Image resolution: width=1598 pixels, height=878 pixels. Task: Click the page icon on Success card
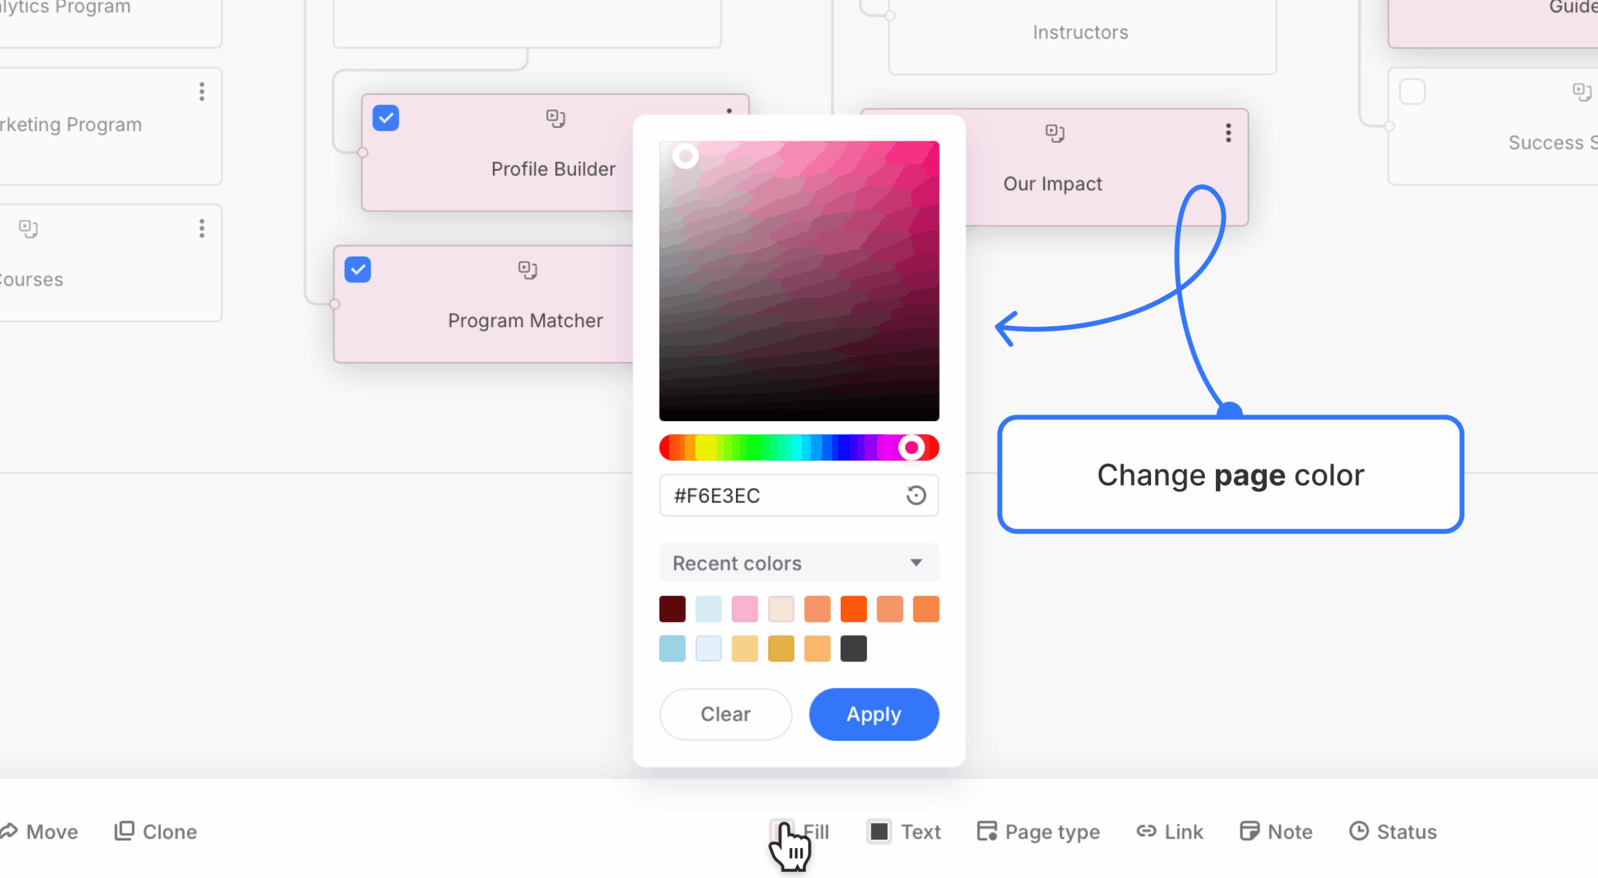(x=1582, y=92)
